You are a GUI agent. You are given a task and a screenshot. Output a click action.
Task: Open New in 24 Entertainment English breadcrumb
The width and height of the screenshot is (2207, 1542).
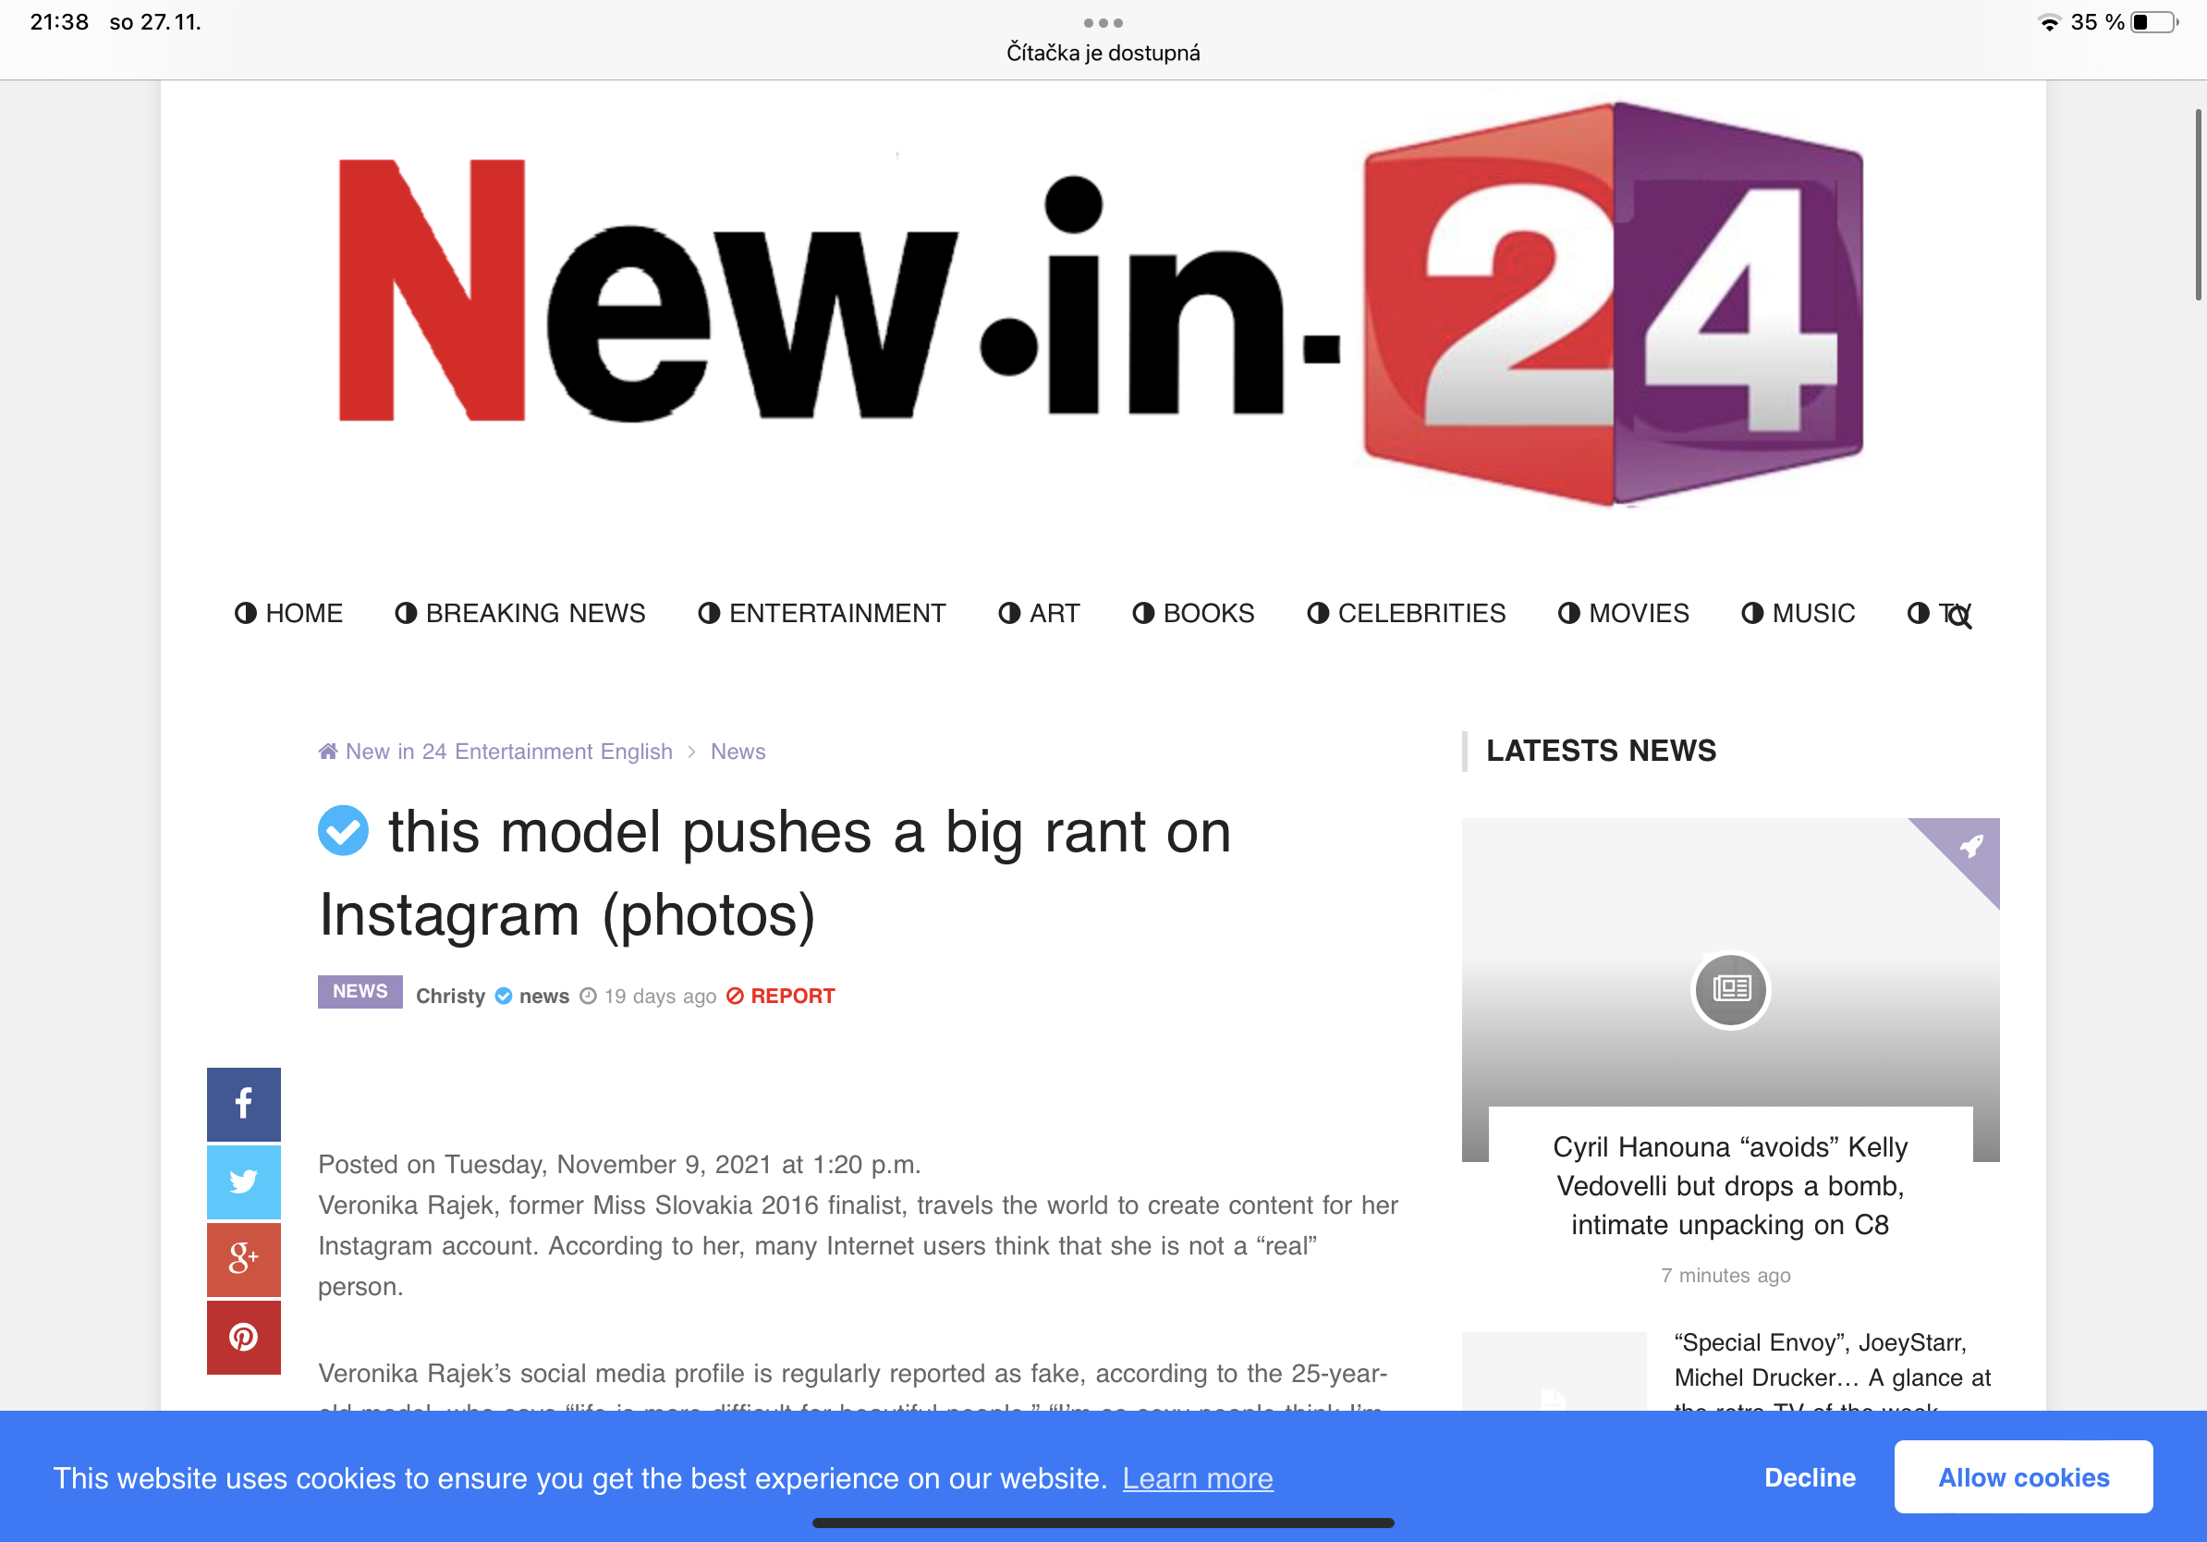tap(508, 752)
